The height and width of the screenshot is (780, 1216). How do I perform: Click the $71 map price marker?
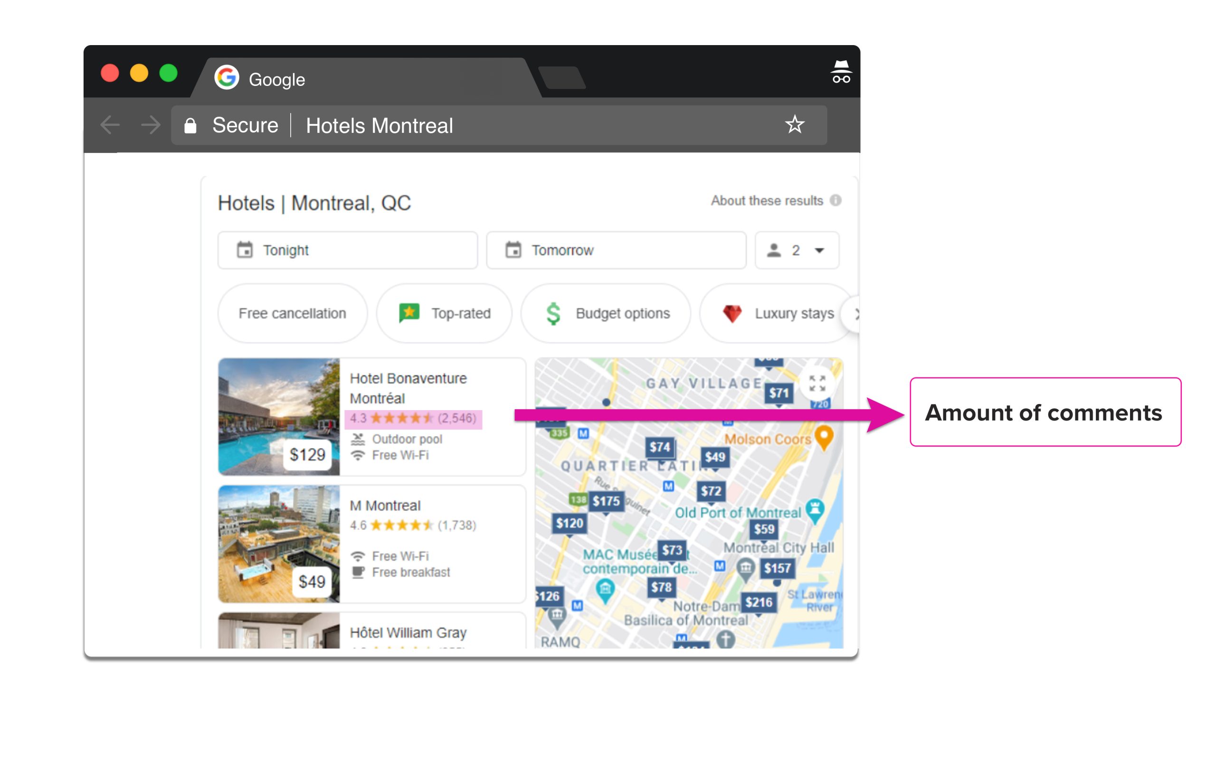pos(779,394)
